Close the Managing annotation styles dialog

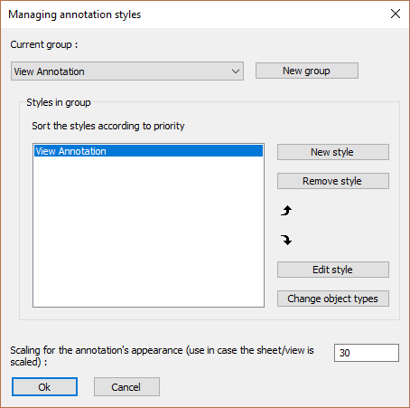tap(396, 14)
